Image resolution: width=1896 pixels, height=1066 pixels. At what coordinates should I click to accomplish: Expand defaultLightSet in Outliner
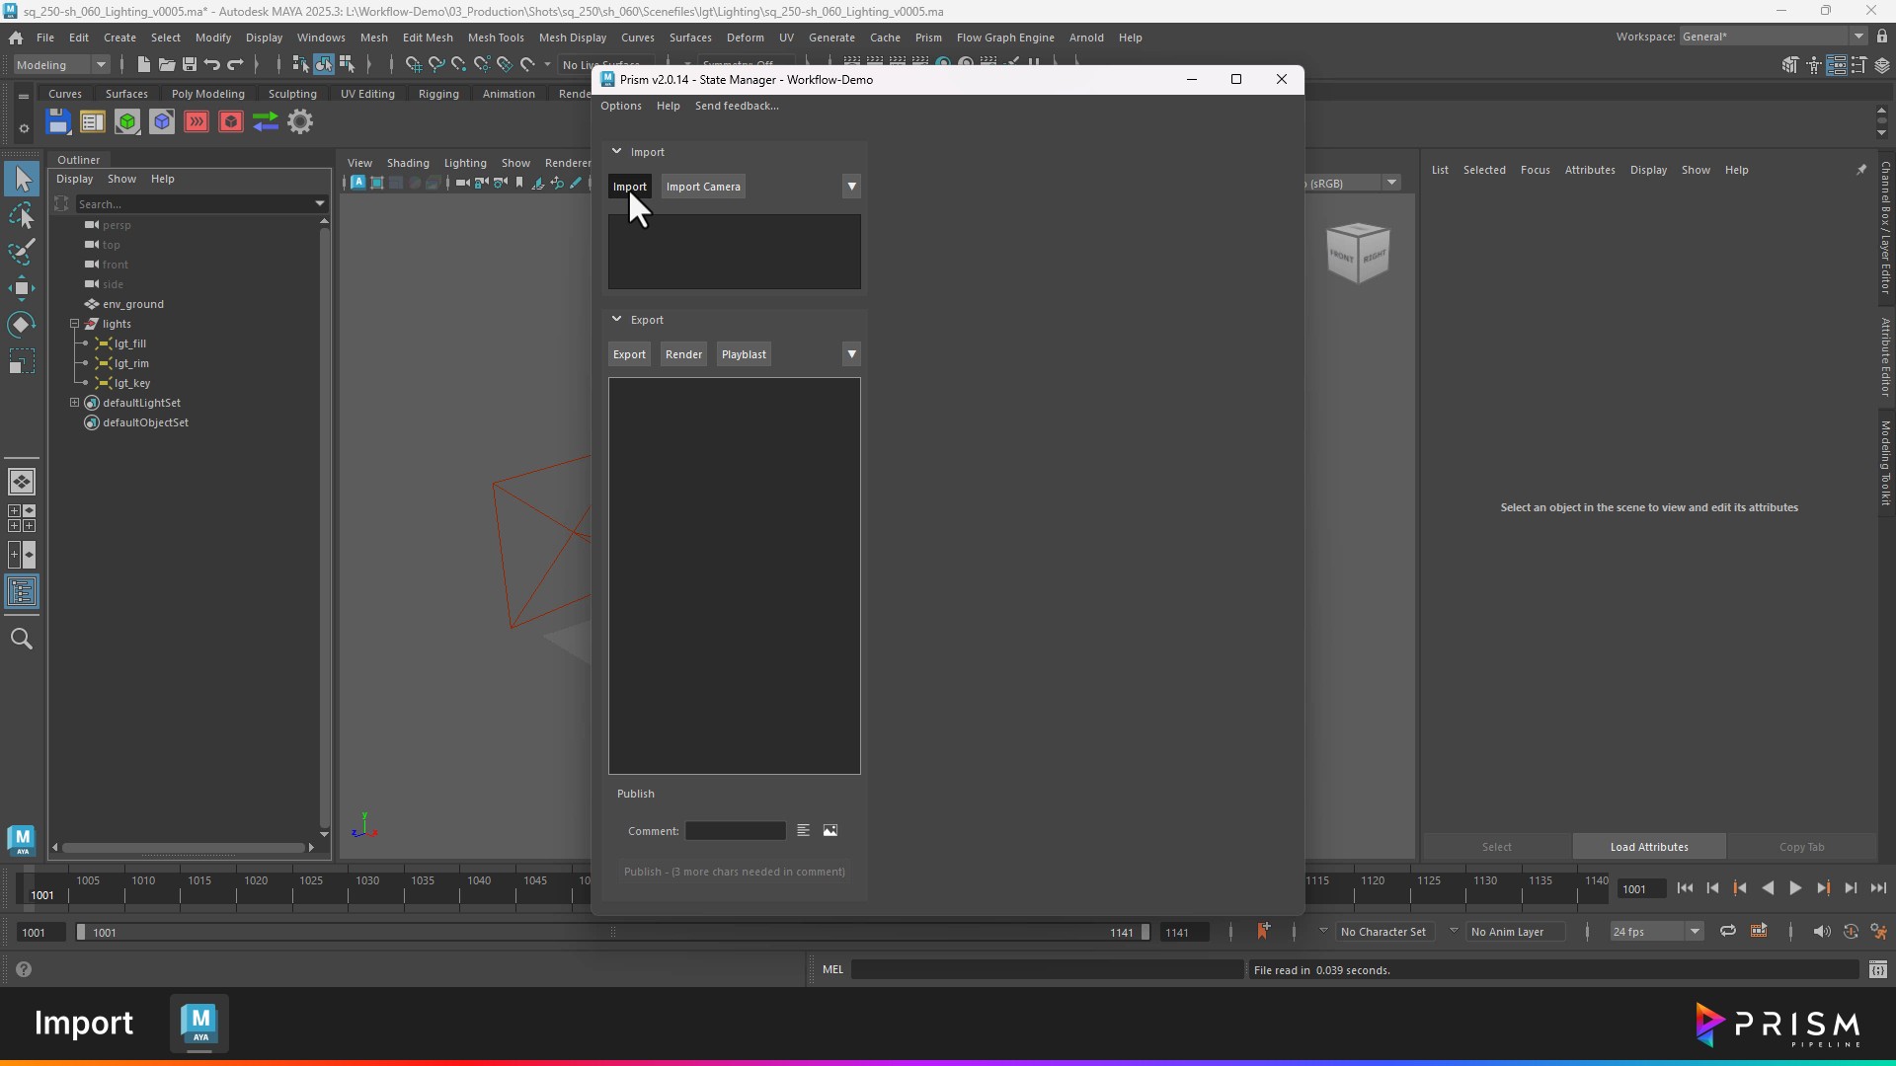click(74, 403)
